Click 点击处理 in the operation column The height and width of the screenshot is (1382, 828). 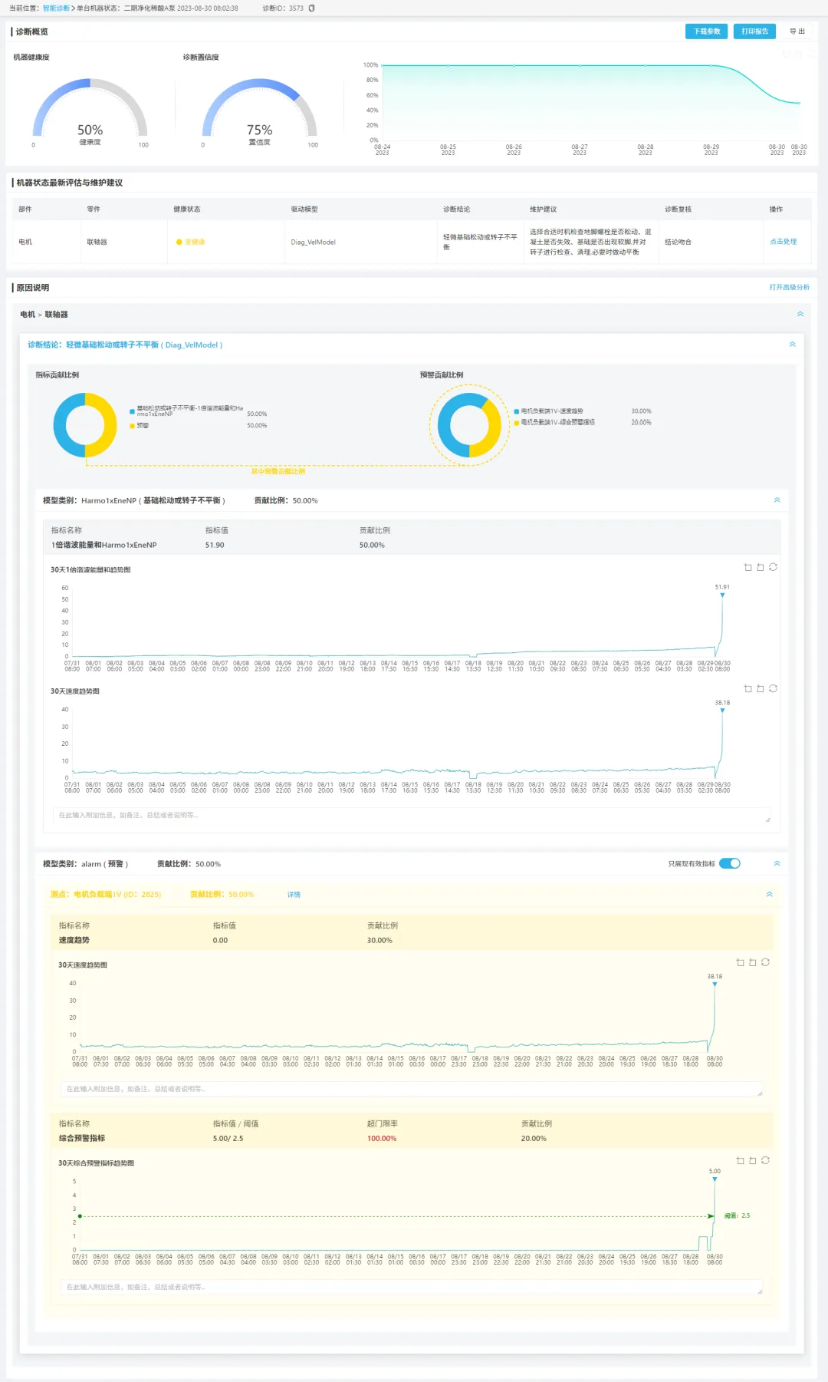coord(783,242)
